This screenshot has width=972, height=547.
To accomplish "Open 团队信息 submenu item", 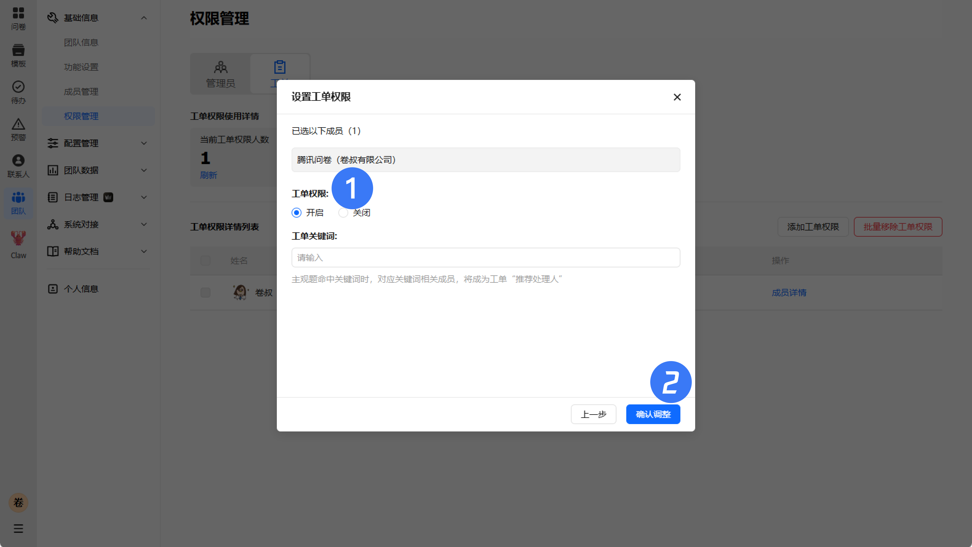I will click(x=81, y=43).
